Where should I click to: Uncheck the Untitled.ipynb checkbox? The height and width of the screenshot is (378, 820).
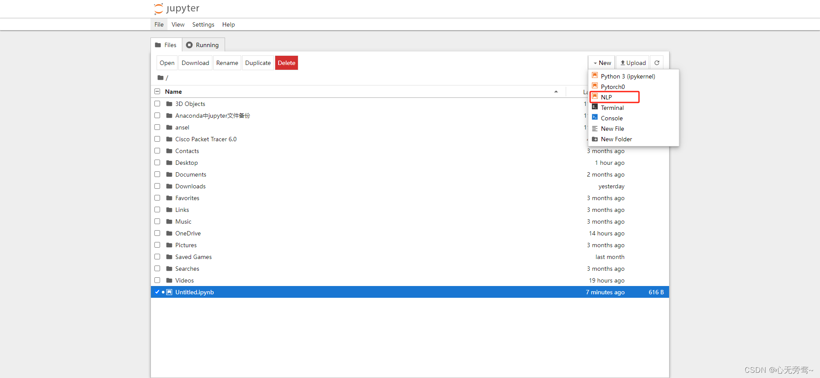(x=157, y=292)
